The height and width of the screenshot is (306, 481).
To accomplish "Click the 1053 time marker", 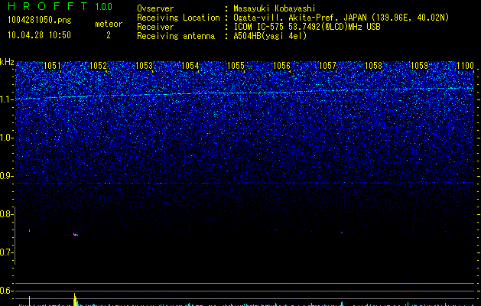I will click(145, 66).
